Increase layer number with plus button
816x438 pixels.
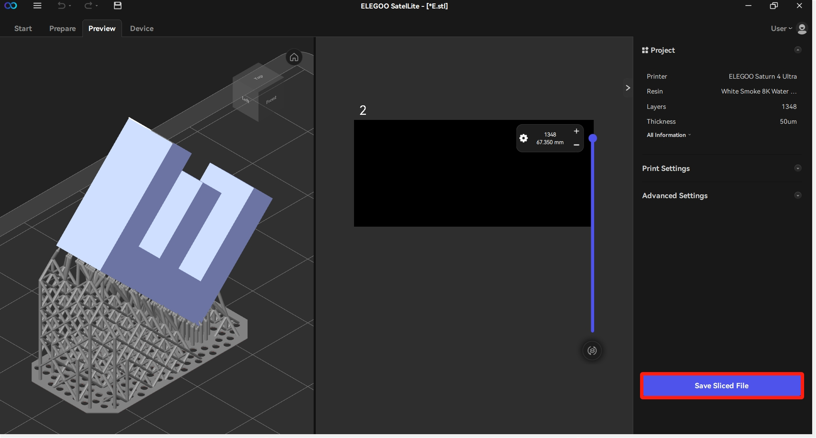click(576, 131)
